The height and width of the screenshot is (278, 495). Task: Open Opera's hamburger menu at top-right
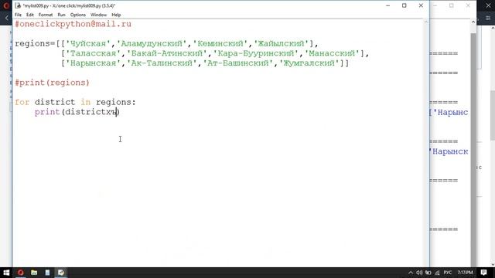click(488, 19)
